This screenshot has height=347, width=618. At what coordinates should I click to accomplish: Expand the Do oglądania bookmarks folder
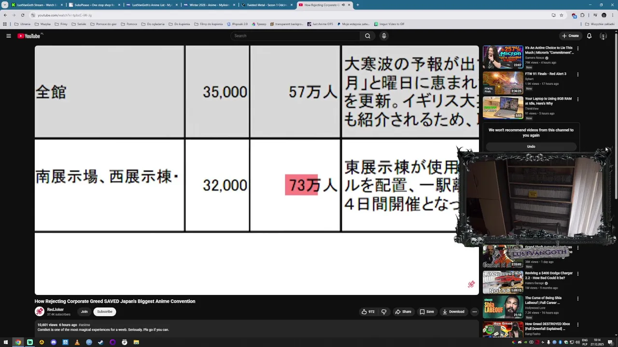coord(153,24)
